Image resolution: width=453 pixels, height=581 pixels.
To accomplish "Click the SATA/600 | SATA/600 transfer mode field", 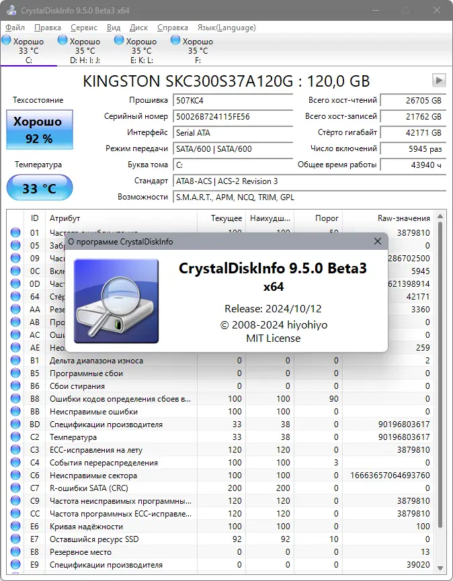I will pos(233,149).
